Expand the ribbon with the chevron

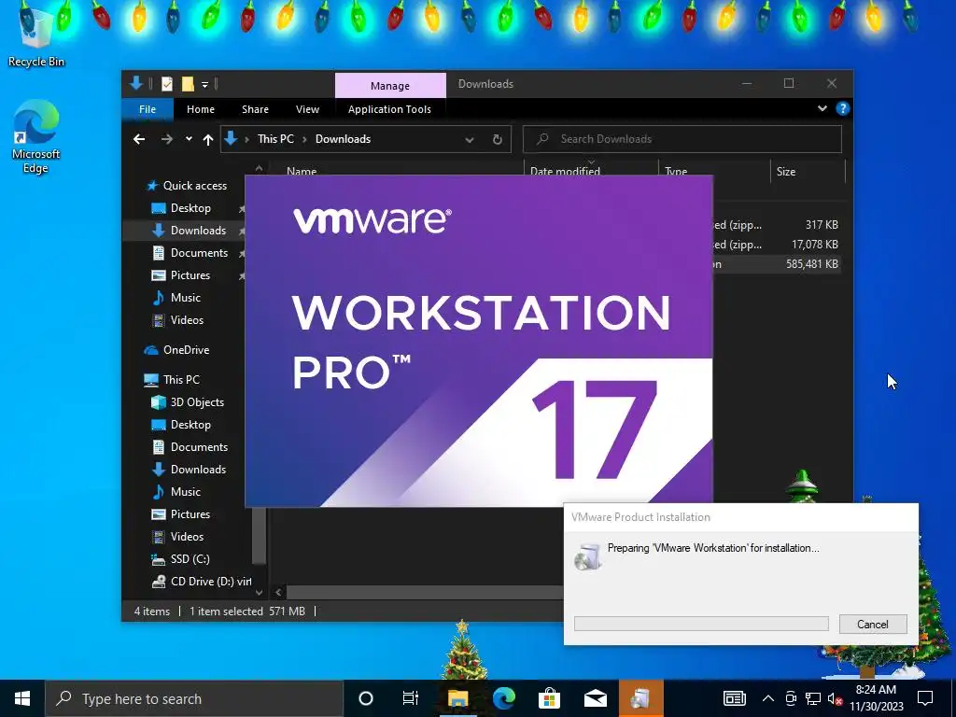point(822,108)
